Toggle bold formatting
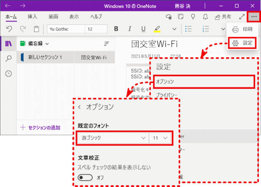 click(x=116, y=29)
